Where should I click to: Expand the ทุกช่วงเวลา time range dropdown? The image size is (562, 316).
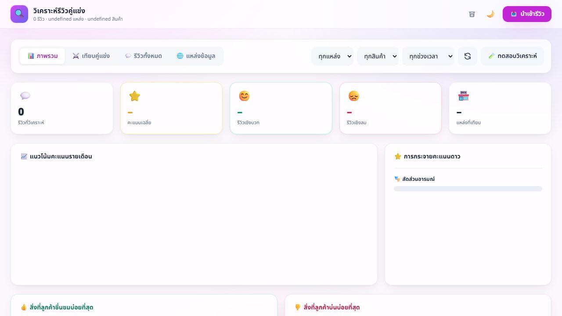(428, 56)
